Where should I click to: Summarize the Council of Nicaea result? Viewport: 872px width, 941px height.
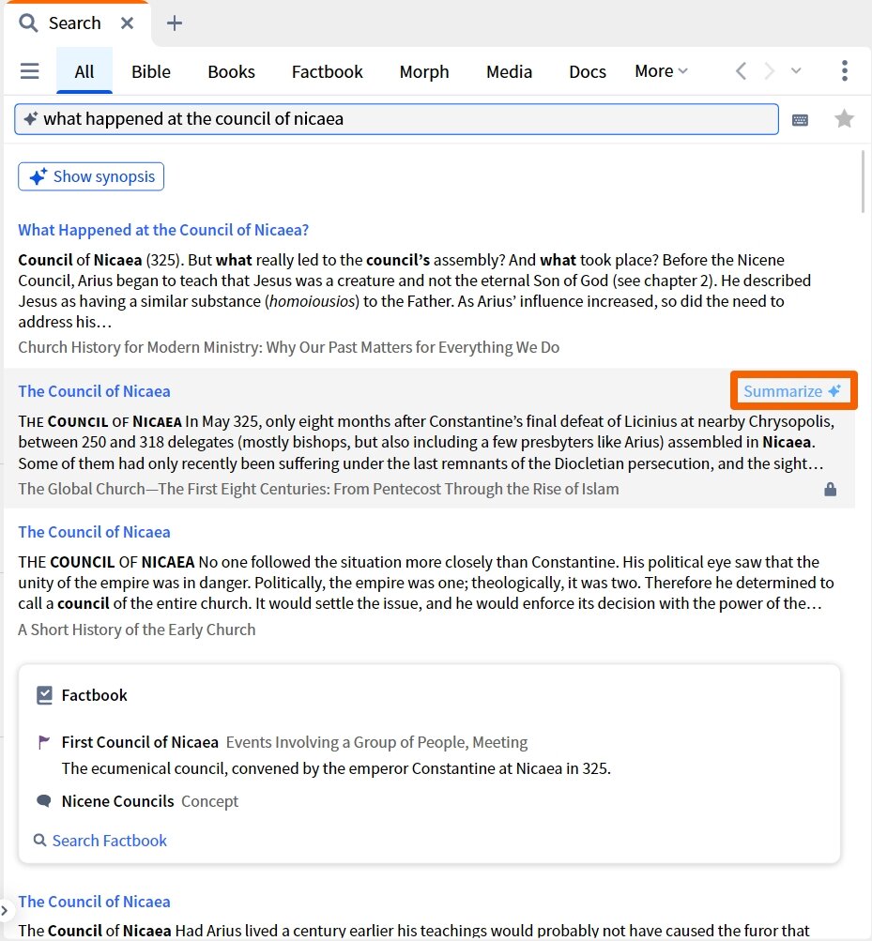[x=793, y=391]
